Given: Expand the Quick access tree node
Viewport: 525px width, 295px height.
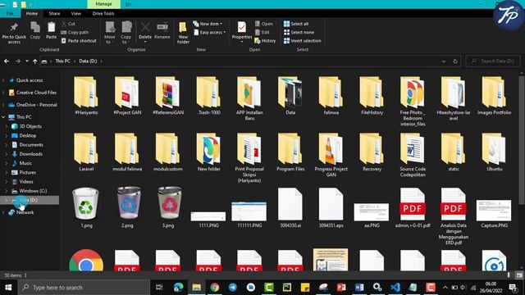Looking at the screenshot, I should (3, 80).
